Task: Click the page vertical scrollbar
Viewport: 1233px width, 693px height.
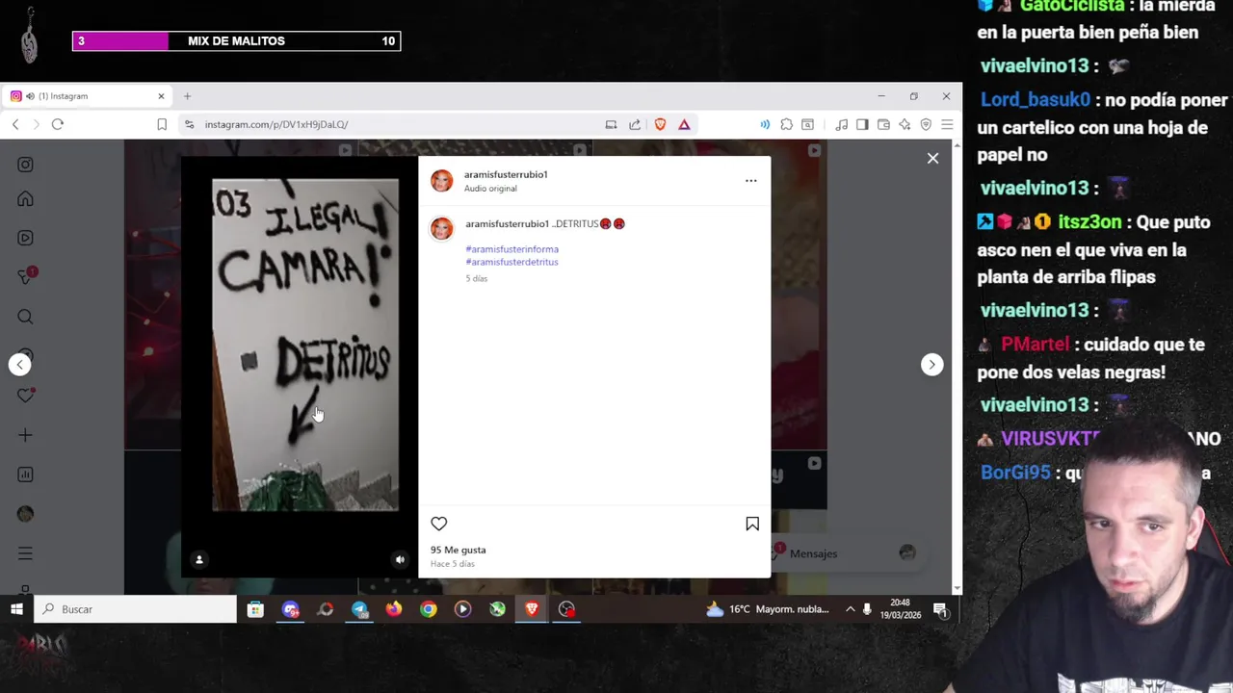Action: [x=957, y=366]
